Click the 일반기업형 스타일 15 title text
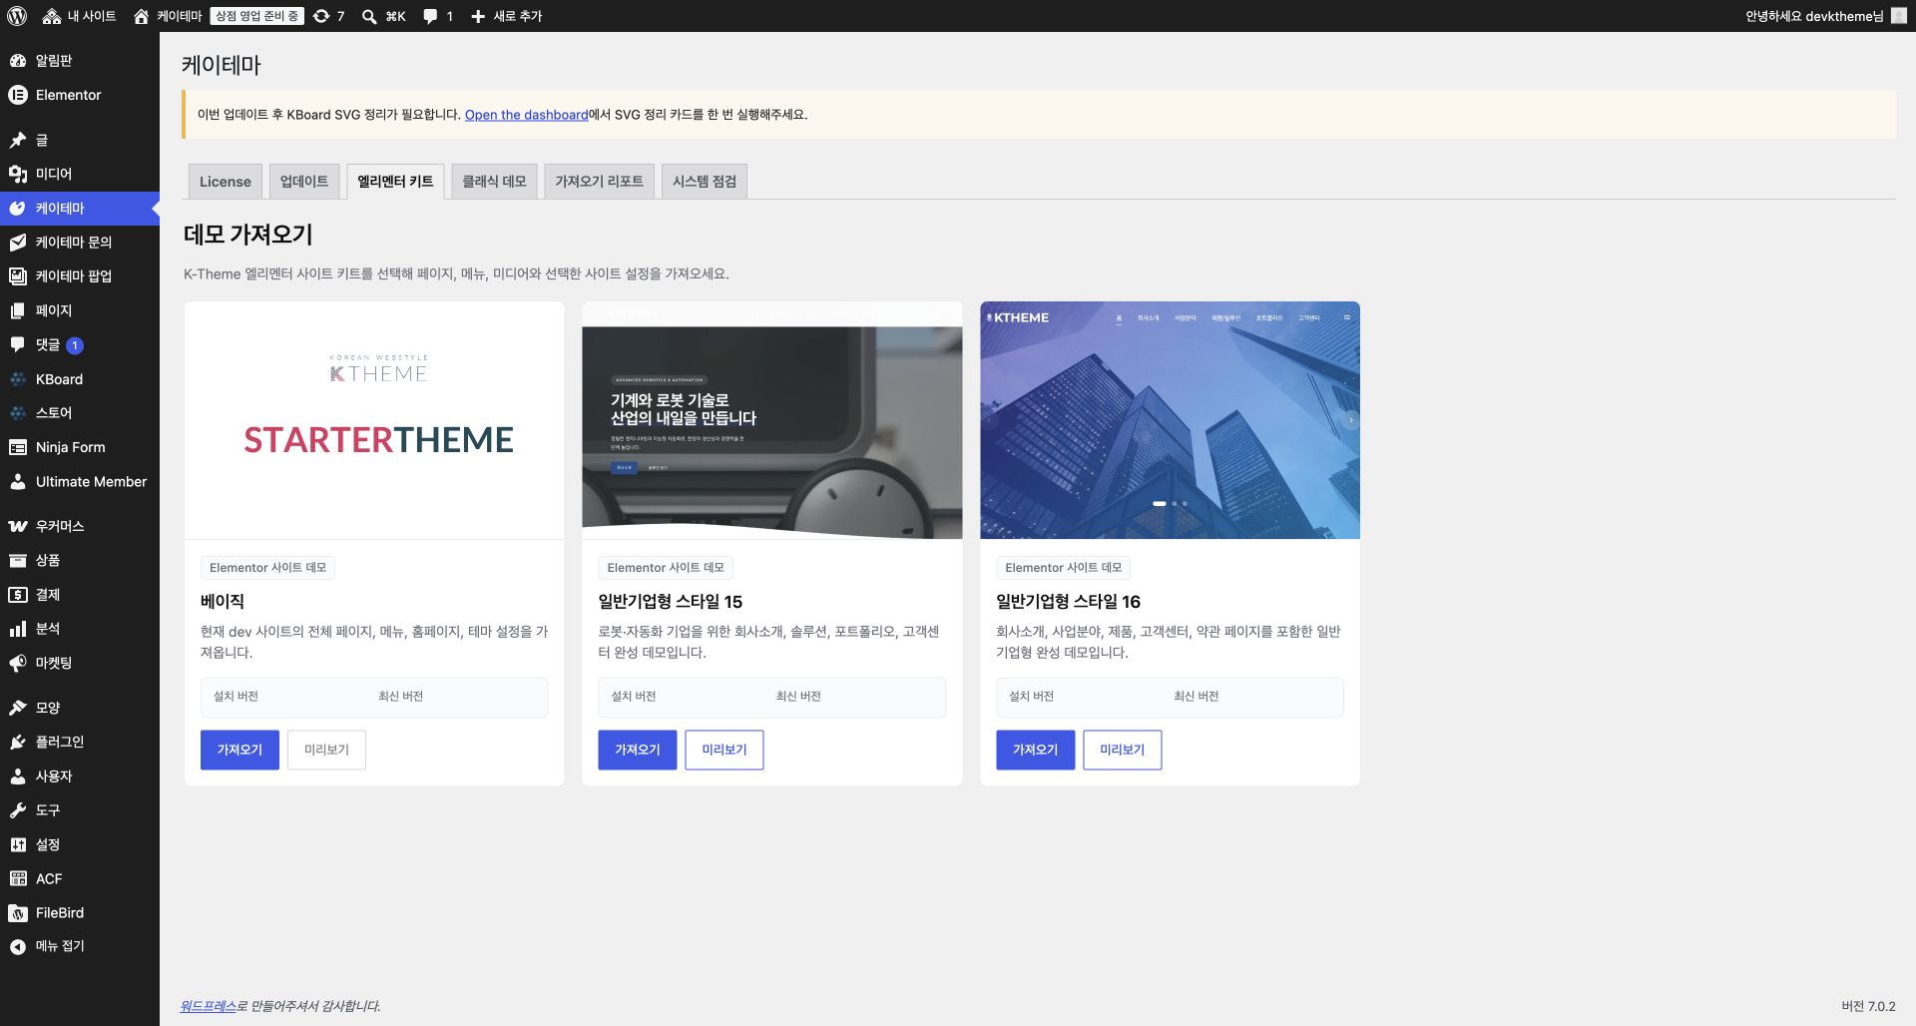Image resolution: width=1916 pixels, height=1026 pixels. tap(671, 602)
